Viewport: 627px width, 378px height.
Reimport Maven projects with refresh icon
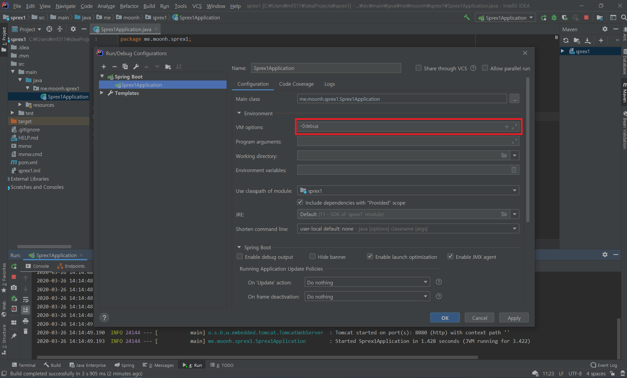(566, 40)
